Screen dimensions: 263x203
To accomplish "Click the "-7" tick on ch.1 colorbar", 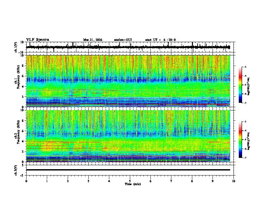I will tap(245, 103).
